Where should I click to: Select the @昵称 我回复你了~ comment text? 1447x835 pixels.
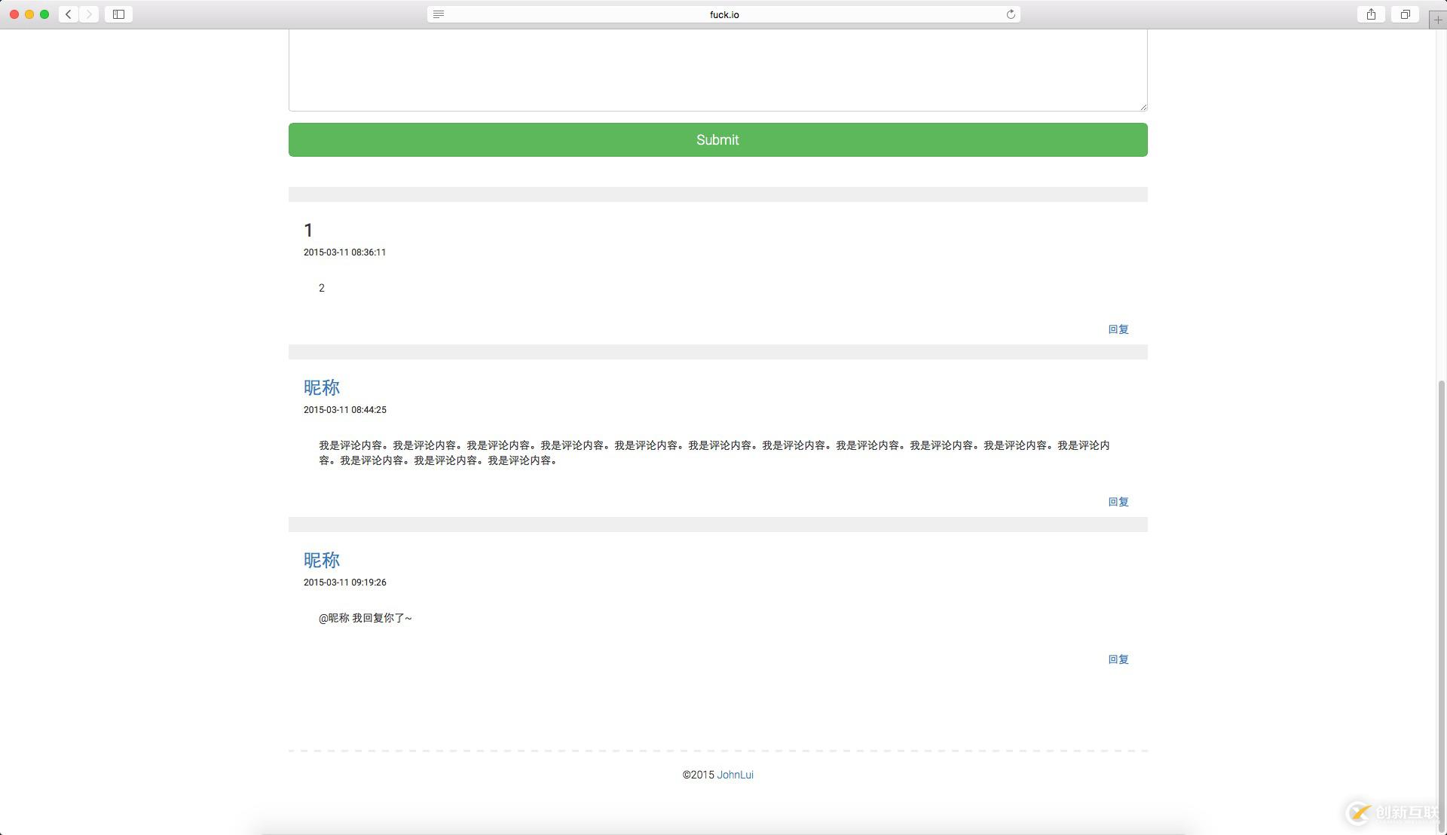[x=364, y=617]
